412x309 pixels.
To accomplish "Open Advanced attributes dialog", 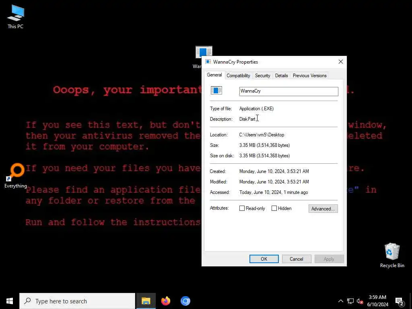I will point(323,209).
